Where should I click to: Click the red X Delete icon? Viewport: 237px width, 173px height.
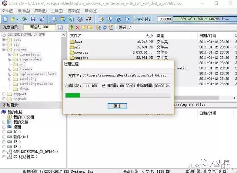(x=77, y=27)
